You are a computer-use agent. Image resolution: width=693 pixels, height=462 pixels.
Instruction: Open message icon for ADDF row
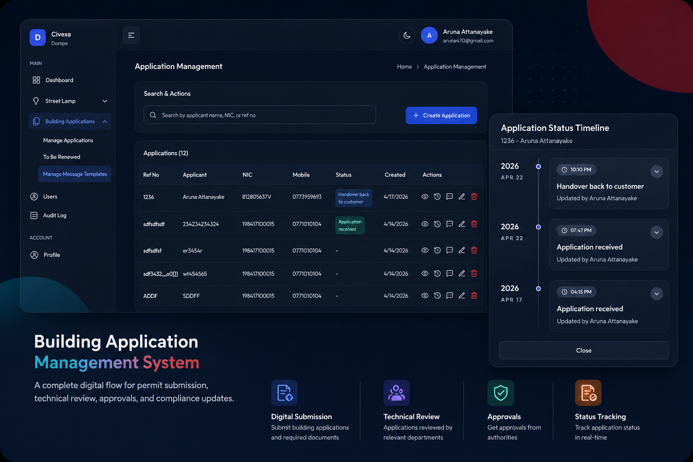point(449,296)
